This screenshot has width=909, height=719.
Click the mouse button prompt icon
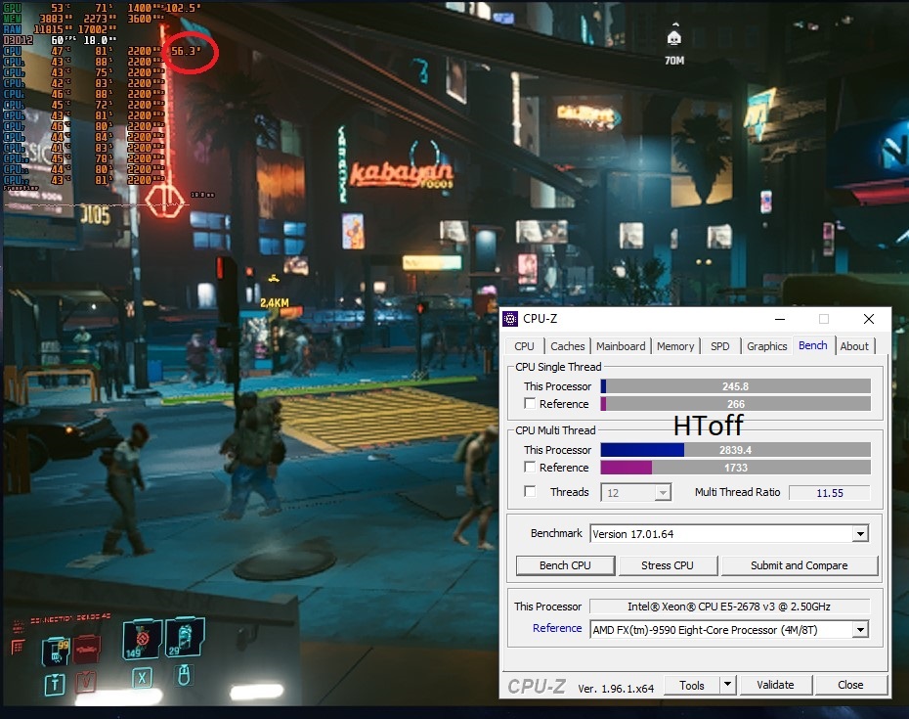[x=183, y=676]
